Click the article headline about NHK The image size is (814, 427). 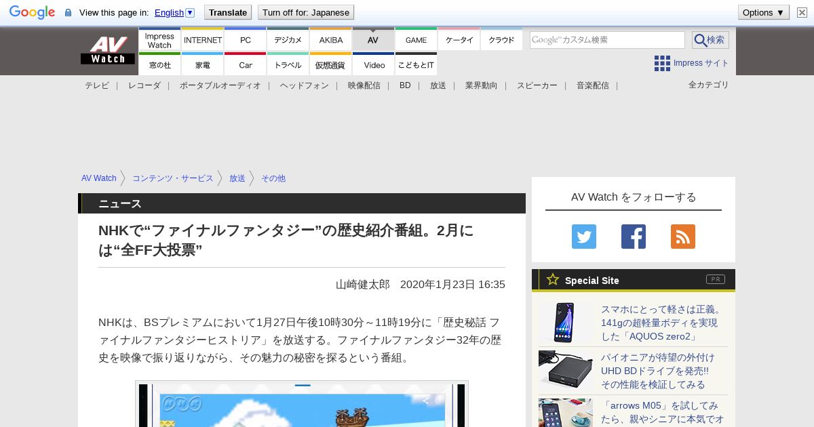[x=286, y=240]
